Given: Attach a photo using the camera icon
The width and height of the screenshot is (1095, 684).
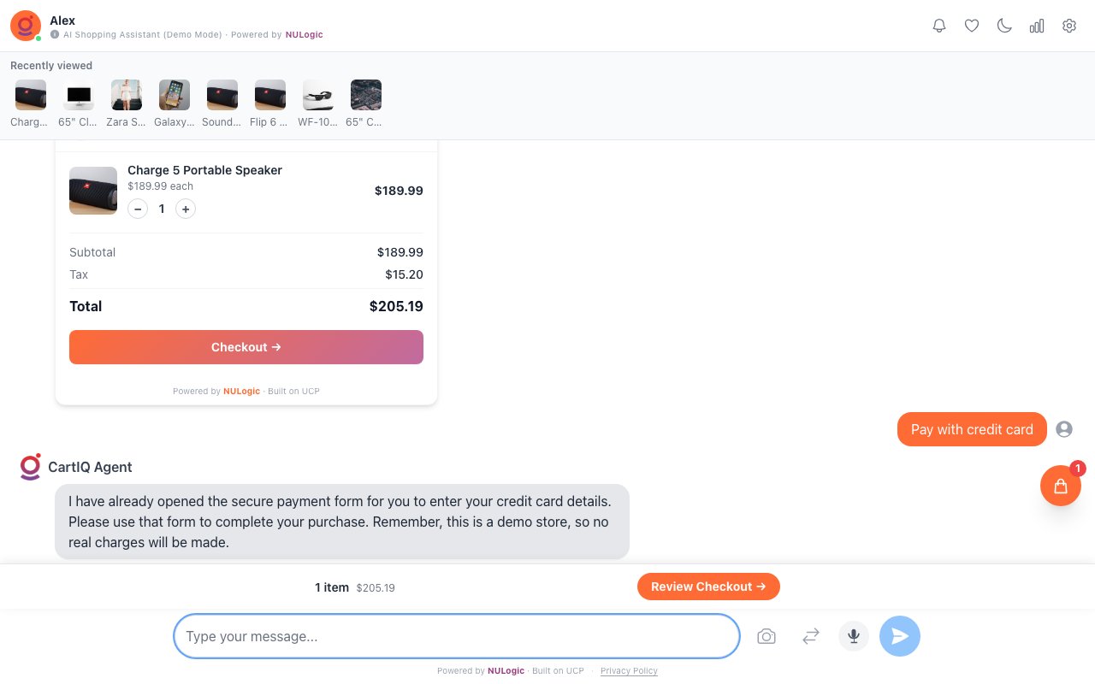Looking at the screenshot, I should [x=766, y=636].
